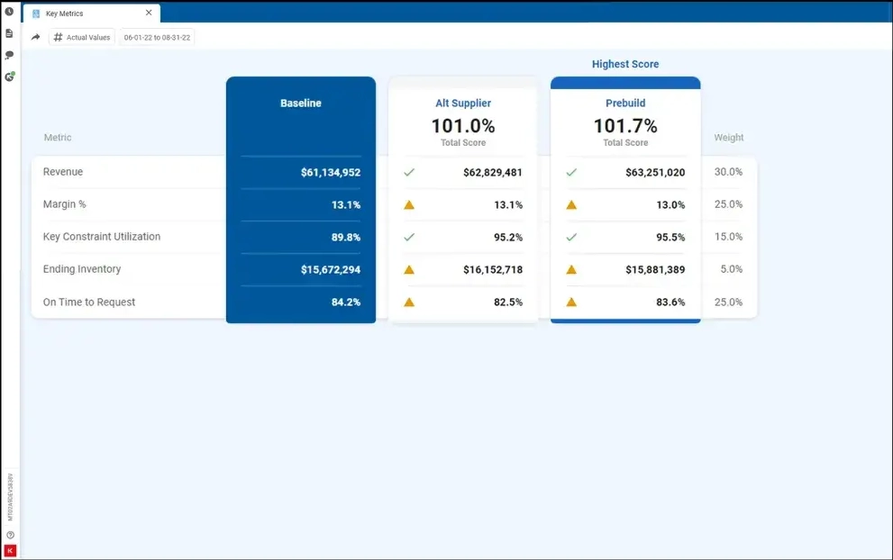This screenshot has height=560, width=893.
Task: Click the red K logo icon
Action: 10,550
